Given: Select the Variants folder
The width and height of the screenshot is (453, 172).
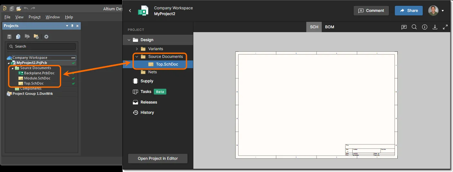Looking at the screenshot, I should pyautogui.click(x=156, y=49).
